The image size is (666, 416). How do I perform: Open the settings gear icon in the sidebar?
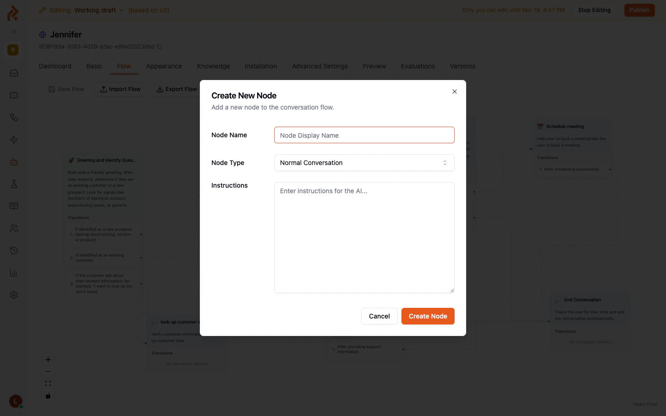[x=13, y=295]
